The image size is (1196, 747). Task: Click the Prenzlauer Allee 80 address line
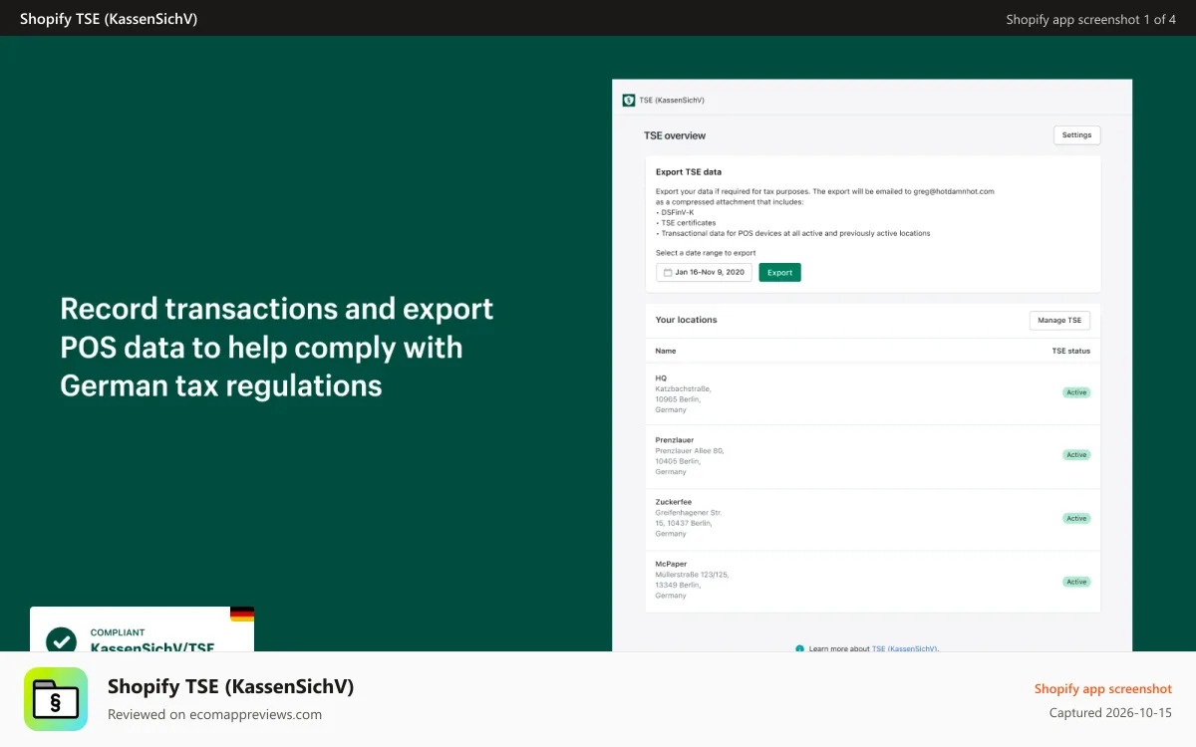690,450
